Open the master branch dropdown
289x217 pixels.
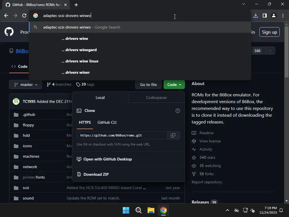point(26,84)
